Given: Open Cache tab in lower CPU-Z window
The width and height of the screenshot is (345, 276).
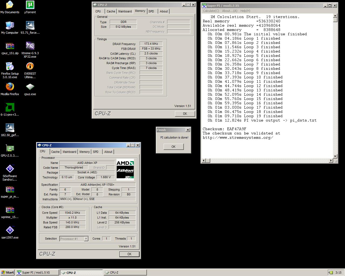Looking at the screenshot, I should click(55, 152).
